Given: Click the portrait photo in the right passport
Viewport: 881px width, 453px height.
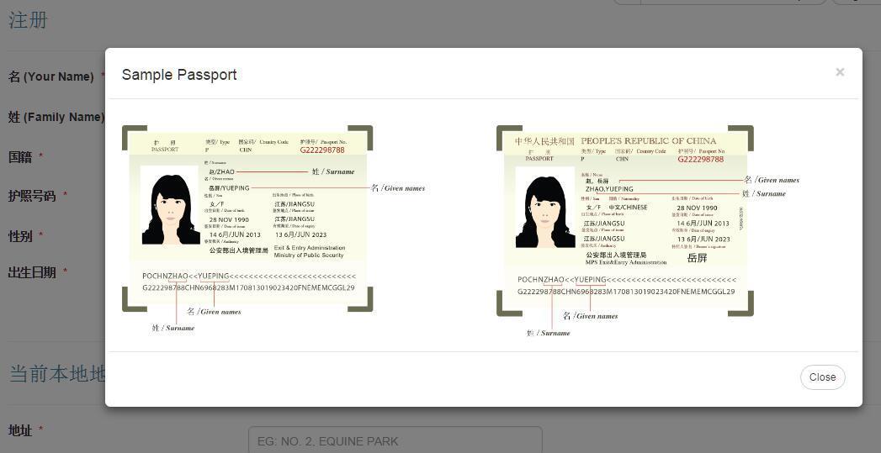Looking at the screenshot, I should tap(544, 207).
